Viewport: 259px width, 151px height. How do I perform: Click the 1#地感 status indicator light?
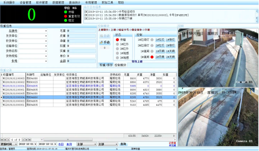click(x=117, y=53)
